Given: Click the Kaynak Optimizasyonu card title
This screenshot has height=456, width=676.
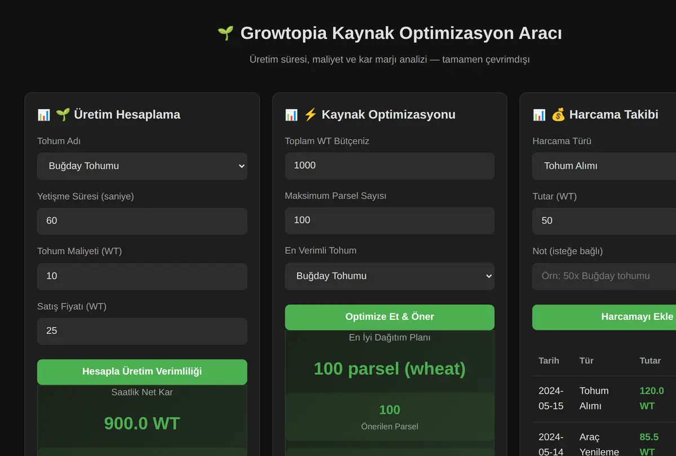Looking at the screenshot, I should [x=388, y=115].
